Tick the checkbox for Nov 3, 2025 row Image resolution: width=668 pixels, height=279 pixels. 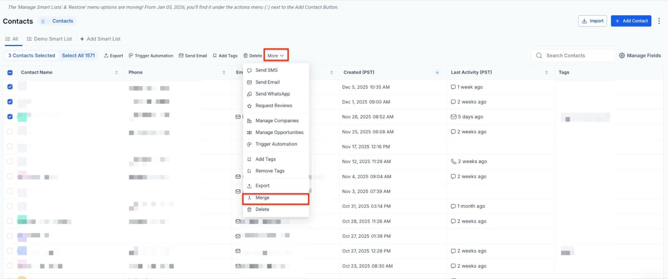tap(10, 191)
